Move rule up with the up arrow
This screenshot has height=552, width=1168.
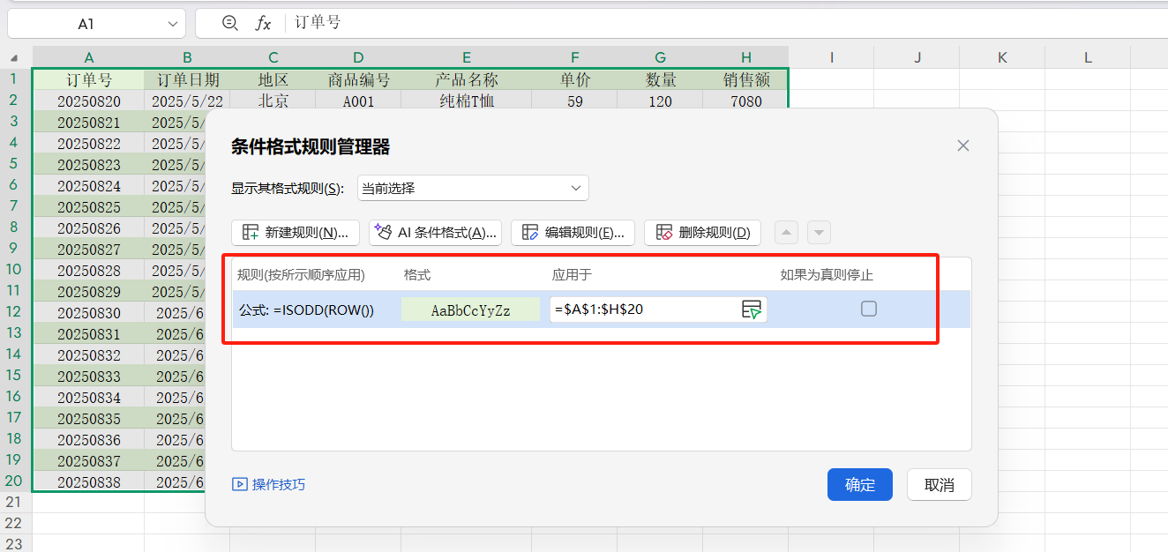(x=785, y=232)
